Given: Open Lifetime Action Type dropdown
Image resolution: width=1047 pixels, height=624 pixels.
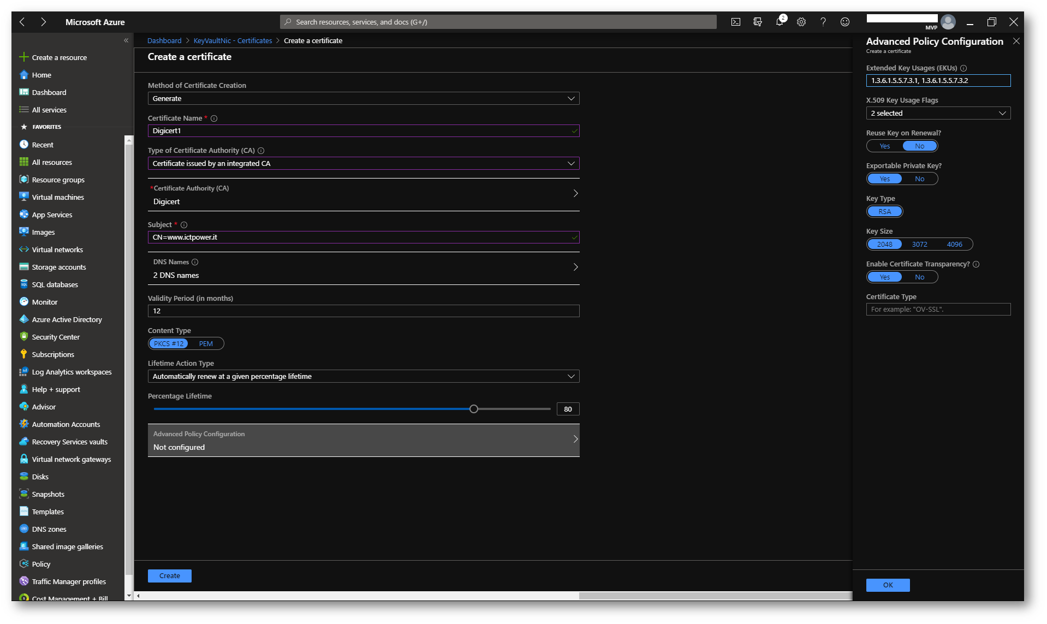Looking at the screenshot, I should (x=364, y=377).
